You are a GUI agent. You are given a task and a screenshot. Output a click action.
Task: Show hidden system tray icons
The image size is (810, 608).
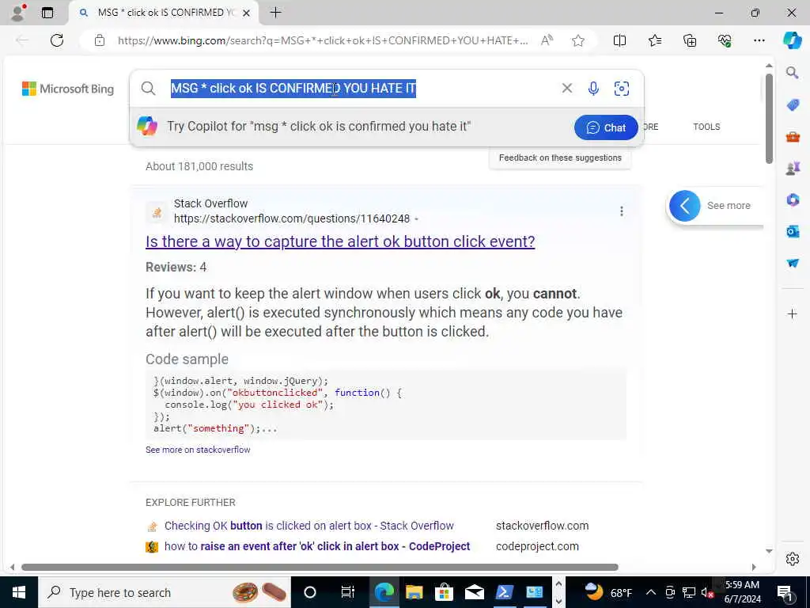pyautogui.click(x=651, y=592)
